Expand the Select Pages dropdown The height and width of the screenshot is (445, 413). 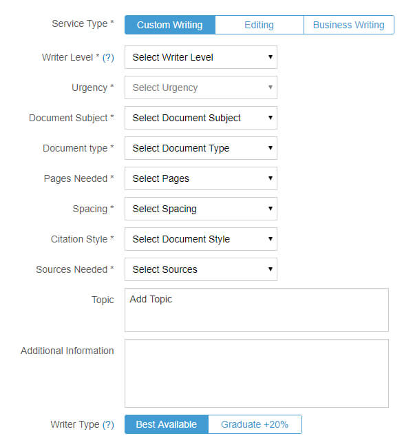click(201, 178)
